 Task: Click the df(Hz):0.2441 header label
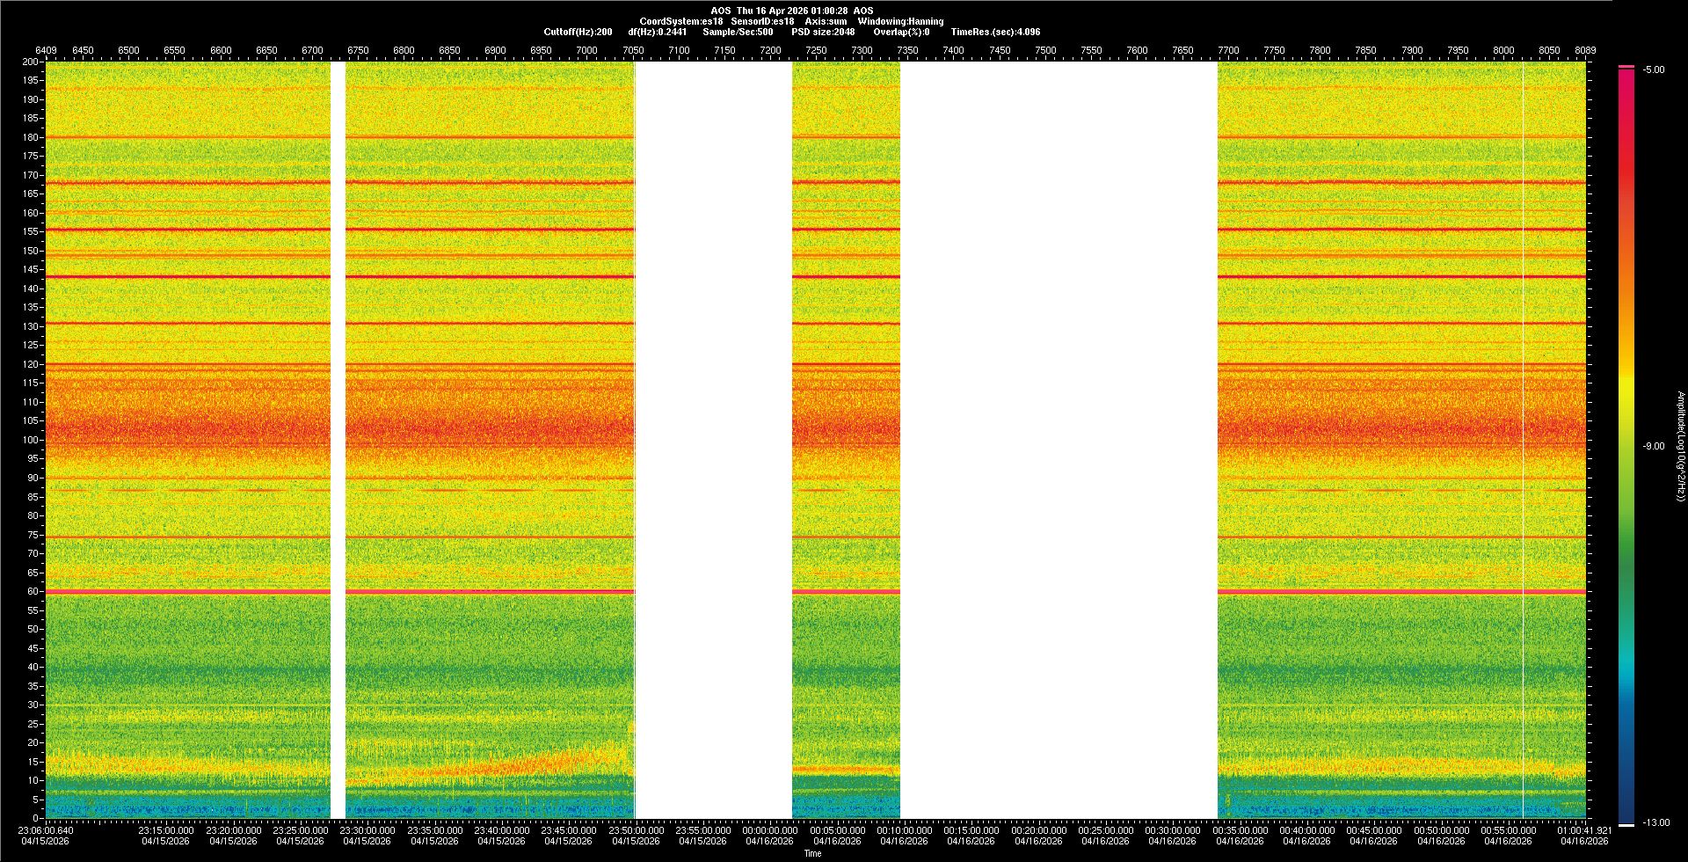(x=657, y=33)
